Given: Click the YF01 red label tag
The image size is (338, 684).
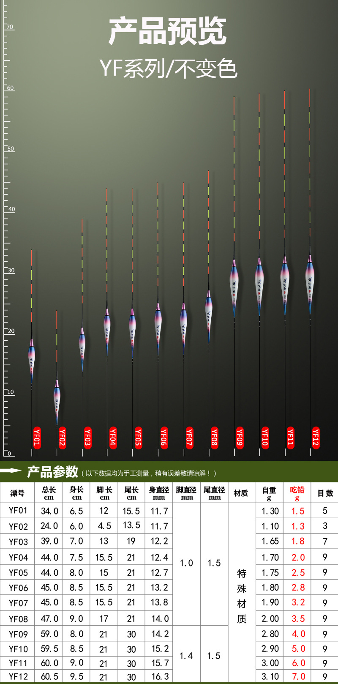Looking at the screenshot, I should point(37,438).
